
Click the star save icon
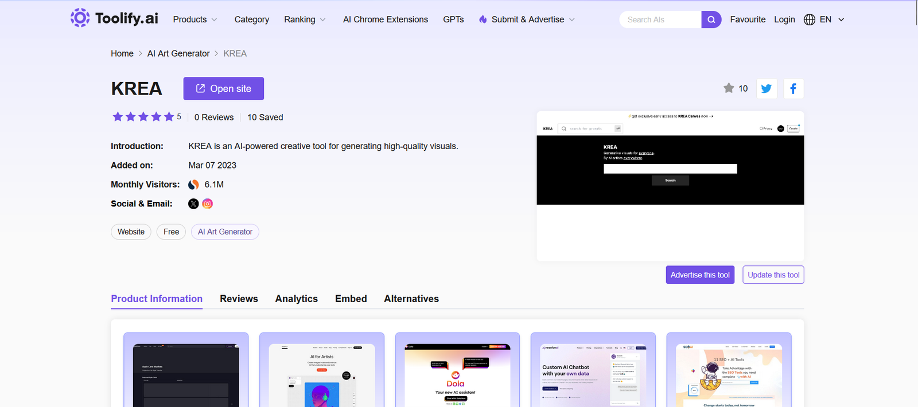click(x=729, y=88)
